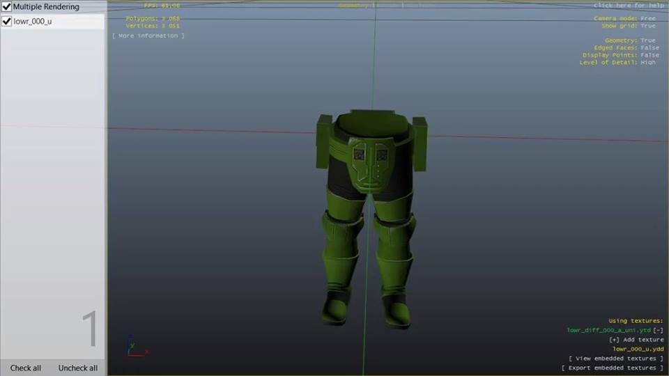This screenshot has width=669, height=376.
Task: Open the 'Click here for help' link
Action: [x=628, y=6]
